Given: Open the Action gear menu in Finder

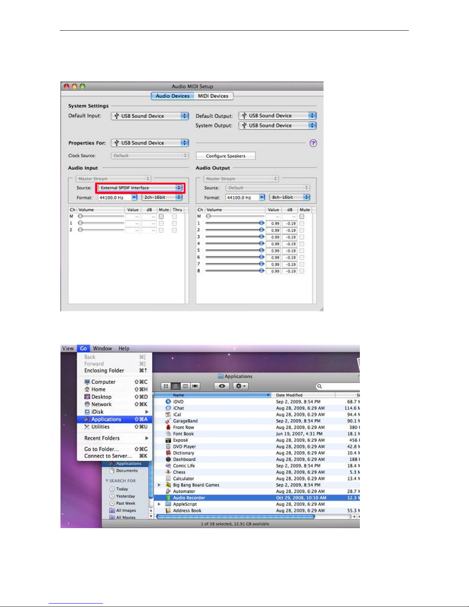Looking at the screenshot, I should pos(241,386).
